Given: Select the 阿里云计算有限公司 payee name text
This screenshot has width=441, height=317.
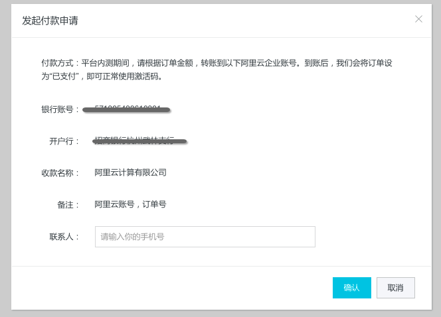Looking at the screenshot, I should 130,172.
